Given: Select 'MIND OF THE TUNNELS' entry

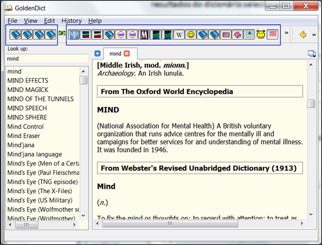Looking at the screenshot, I should tap(40, 99).
